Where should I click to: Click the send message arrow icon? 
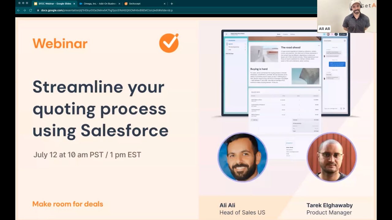tap(344, 108)
